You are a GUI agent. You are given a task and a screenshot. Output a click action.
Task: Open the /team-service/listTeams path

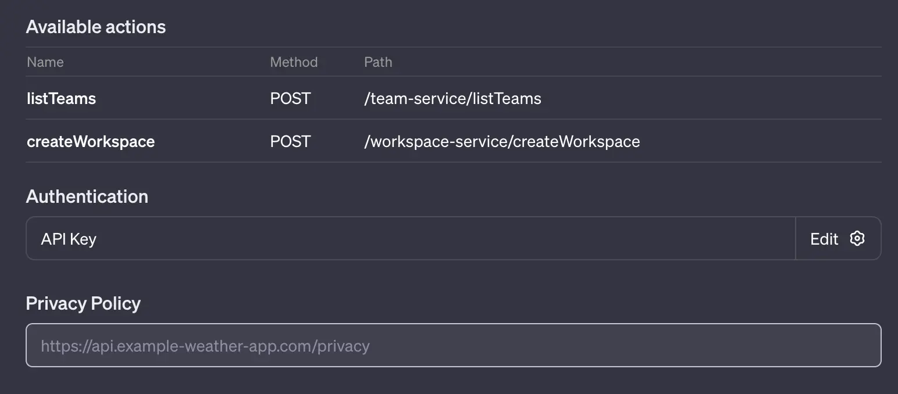pyautogui.click(x=452, y=98)
